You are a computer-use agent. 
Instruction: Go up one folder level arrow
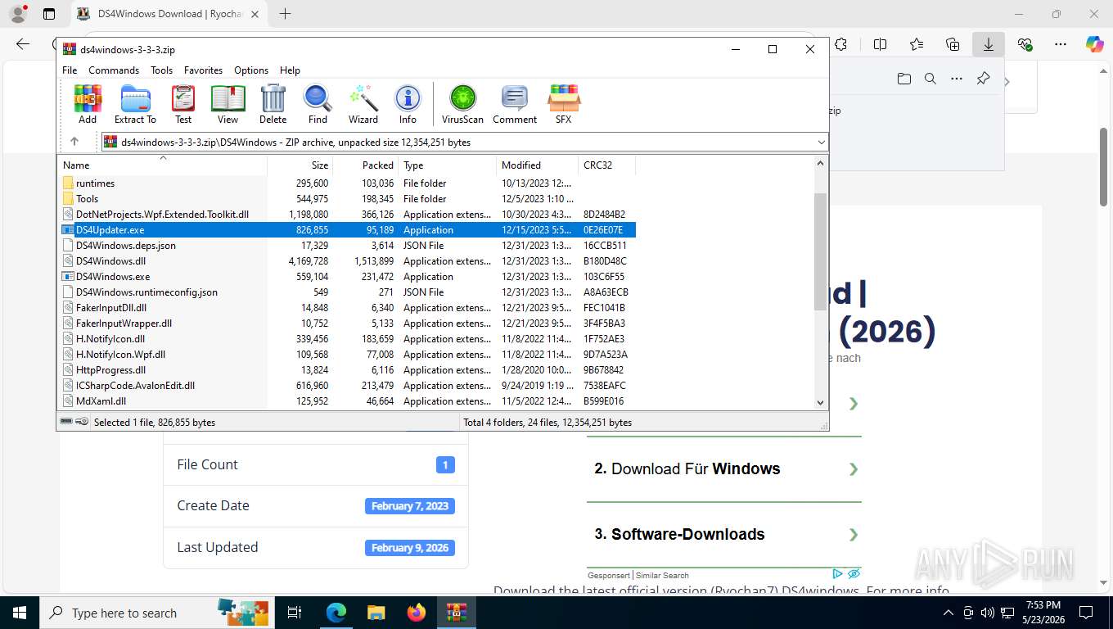click(74, 142)
